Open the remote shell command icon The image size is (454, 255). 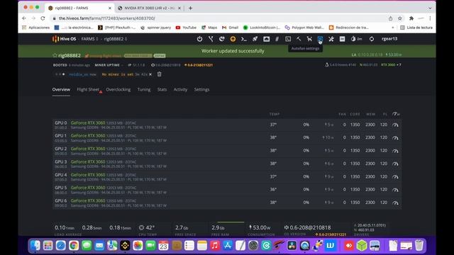pos(244,39)
